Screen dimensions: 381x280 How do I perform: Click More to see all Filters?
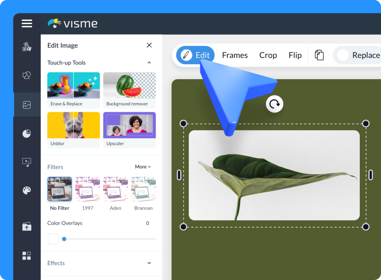(x=143, y=167)
